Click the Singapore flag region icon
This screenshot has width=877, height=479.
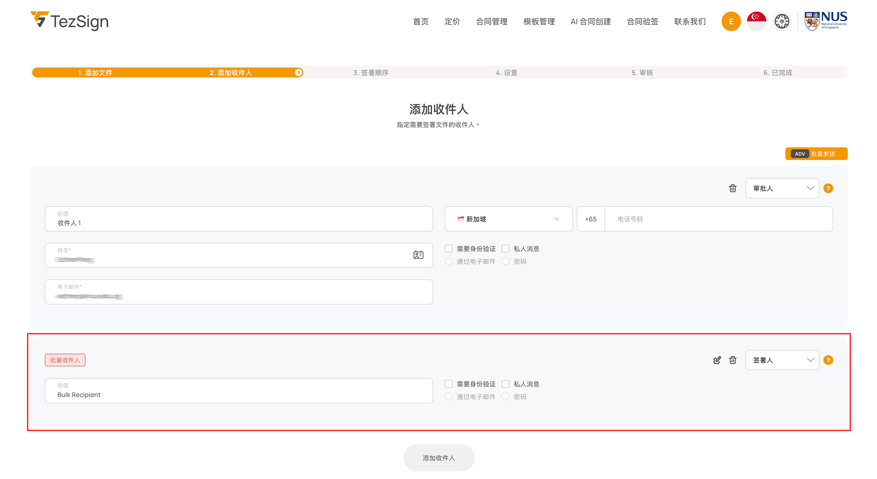click(756, 21)
